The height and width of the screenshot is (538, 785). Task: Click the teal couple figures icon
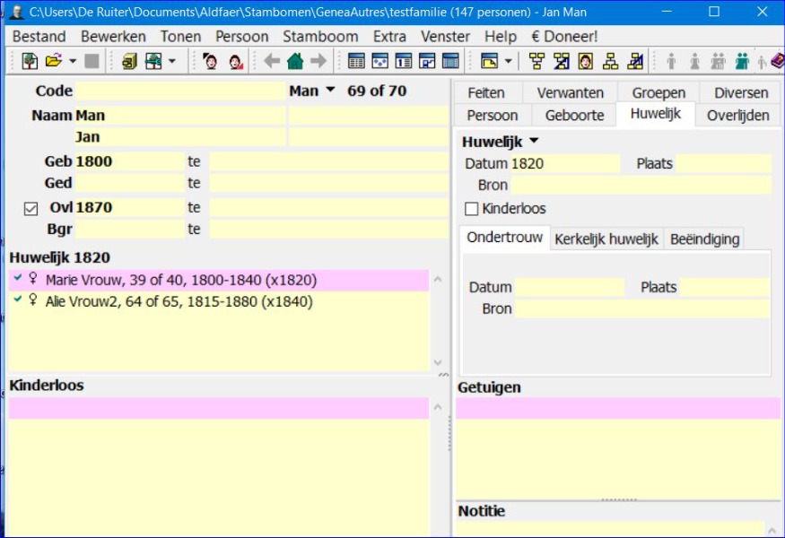pos(742,62)
